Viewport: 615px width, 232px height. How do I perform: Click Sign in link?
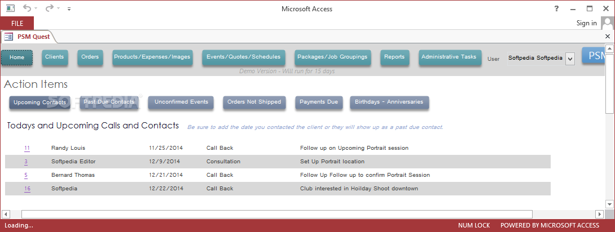point(586,23)
